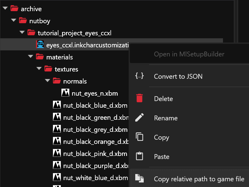Screen dimensions: 249x187
Task: Click the curly braces JSON icon
Action: tap(139, 76)
